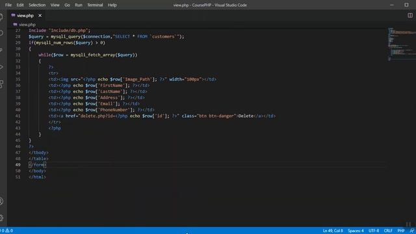Change indentation via Spaces: 4
416x234 pixels.
(x=356, y=231)
